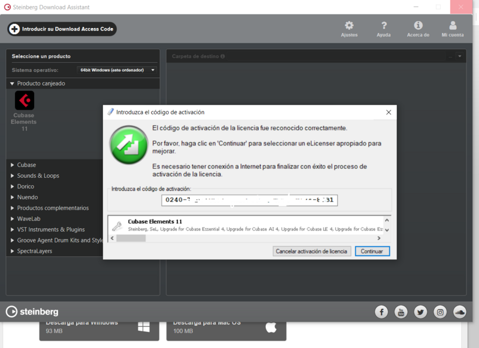Click Cancelar activación de licencia button
Image resolution: width=479 pixels, height=348 pixels.
pyautogui.click(x=311, y=251)
